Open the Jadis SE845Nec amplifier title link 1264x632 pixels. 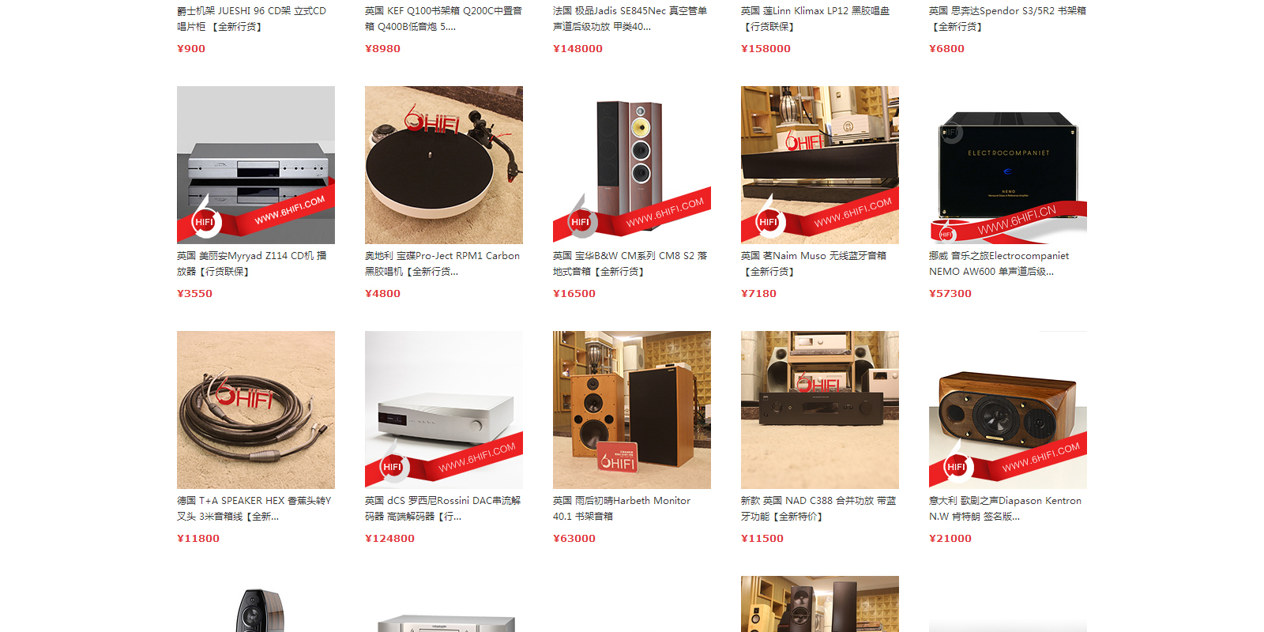[630, 19]
